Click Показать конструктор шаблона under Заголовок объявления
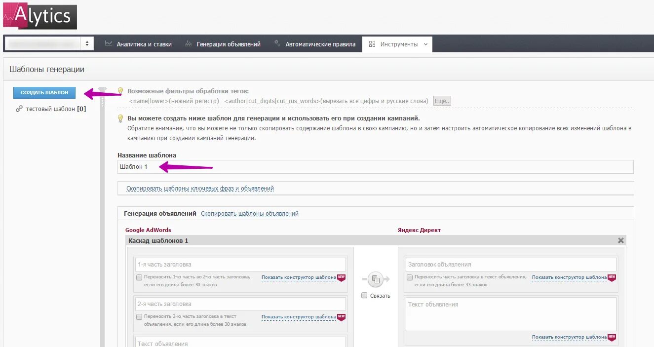The image size is (654, 347). [569, 277]
